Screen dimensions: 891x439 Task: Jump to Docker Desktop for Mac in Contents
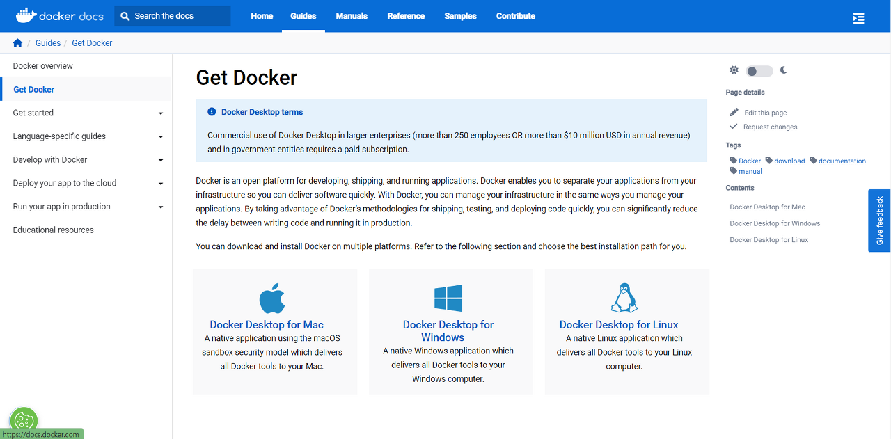click(767, 207)
